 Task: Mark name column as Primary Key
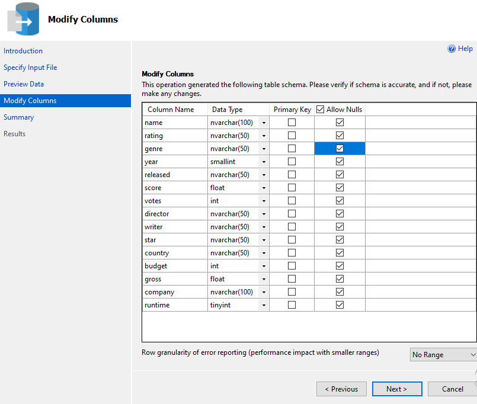click(x=292, y=122)
